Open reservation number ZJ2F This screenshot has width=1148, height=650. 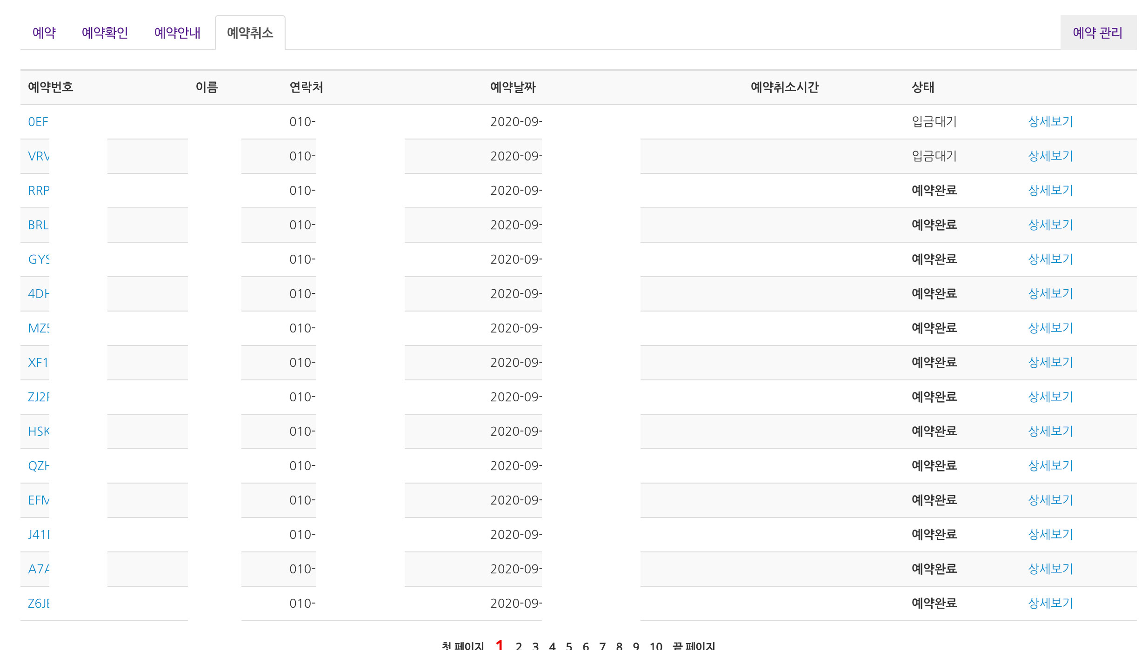pyautogui.click(x=39, y=397)
